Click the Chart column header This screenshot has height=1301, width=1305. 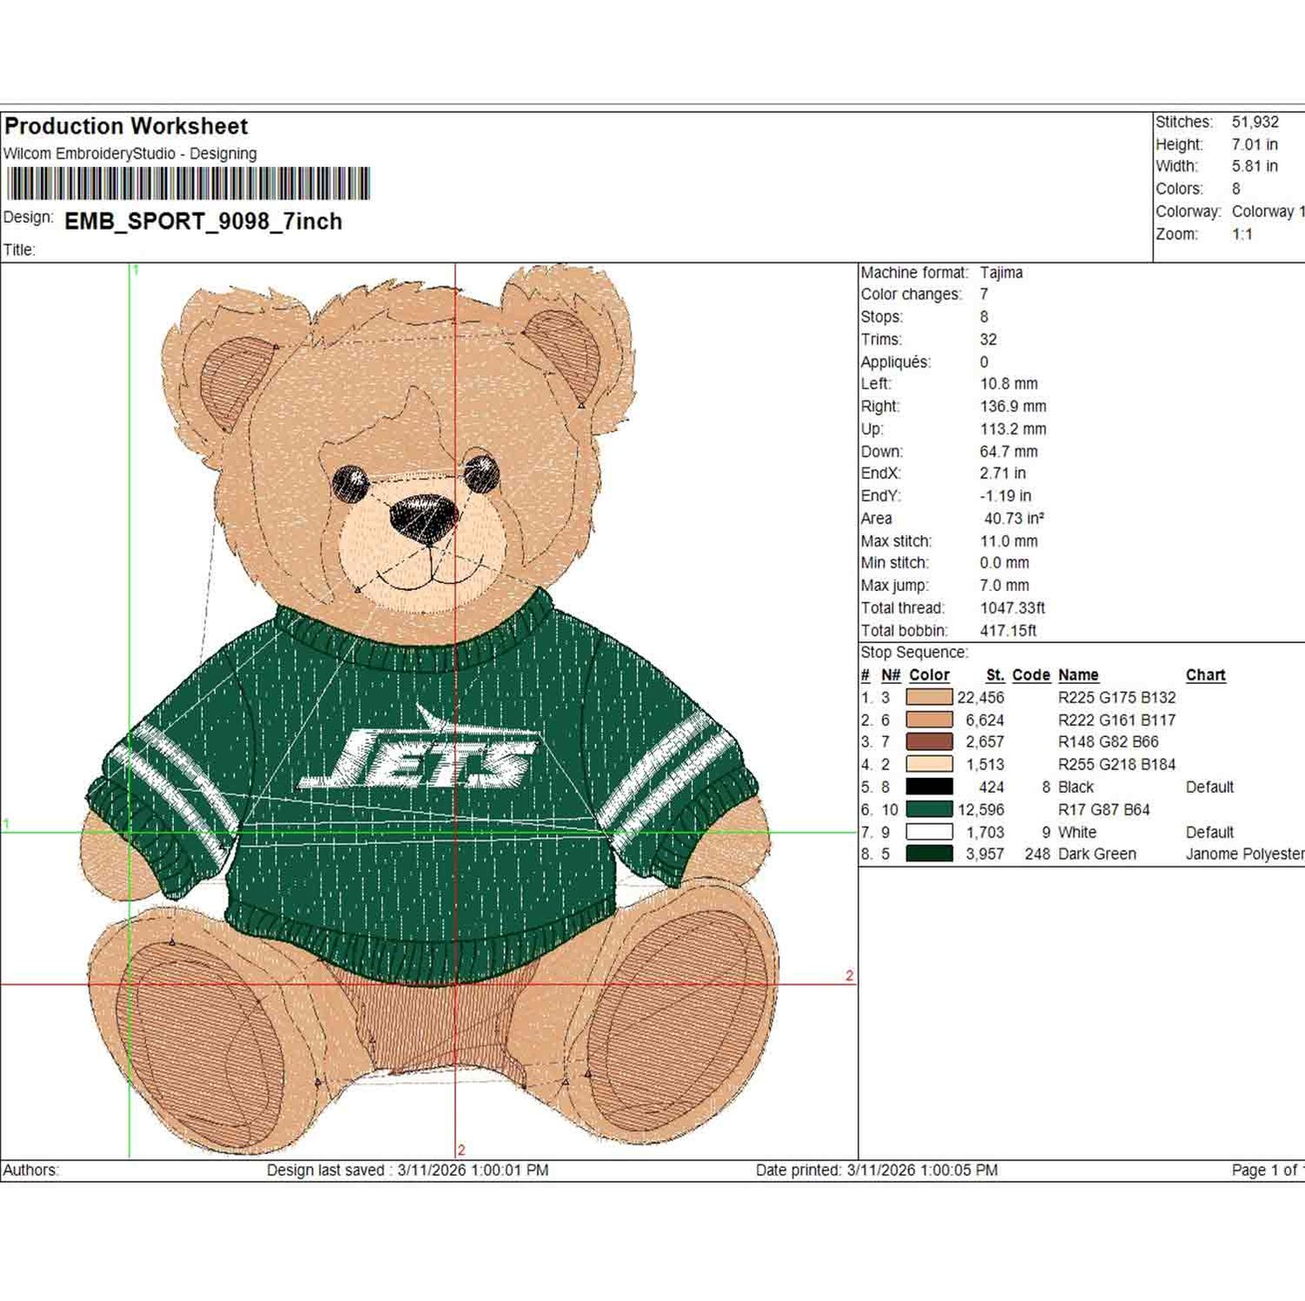pyautogui.click(x=1206, y=675)
